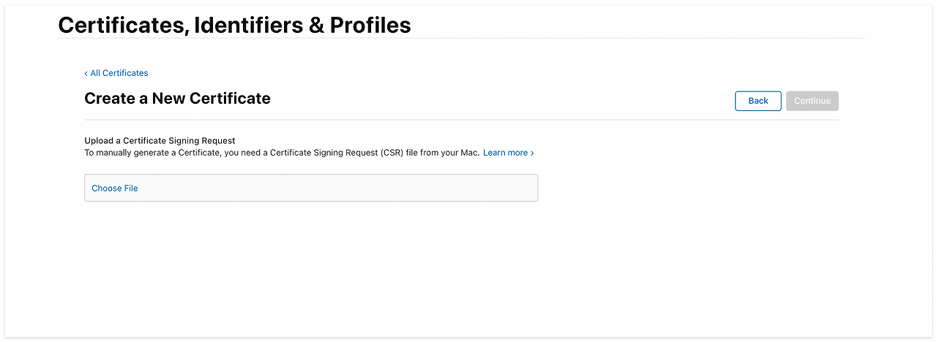
Task: Open the Learn more link
Action: click(505, 153)
